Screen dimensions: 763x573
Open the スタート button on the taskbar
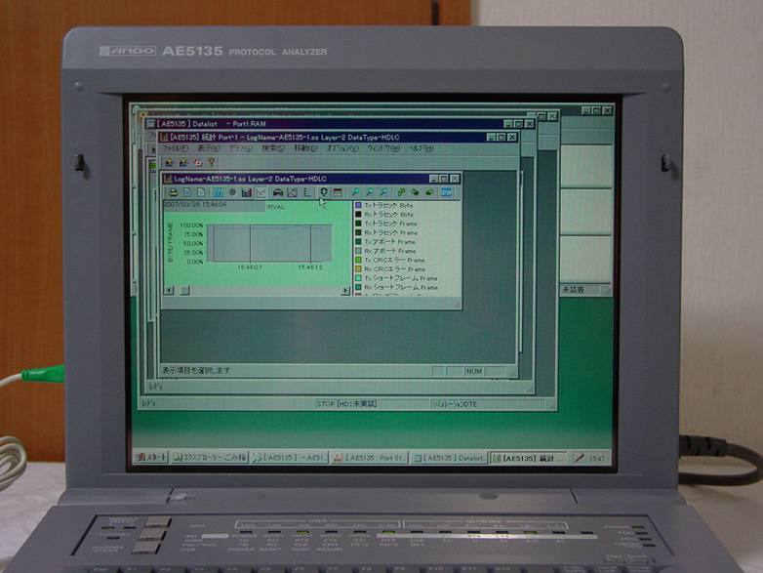coord(151,458)
